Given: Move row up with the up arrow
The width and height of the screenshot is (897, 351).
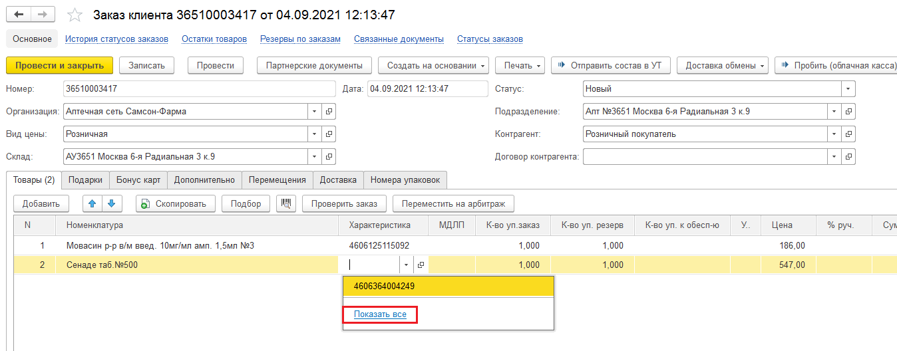Looking at the screenshot, I should 92,203.
